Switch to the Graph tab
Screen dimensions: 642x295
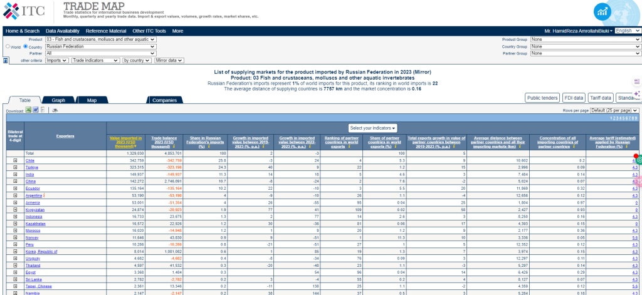click(58, 100)
